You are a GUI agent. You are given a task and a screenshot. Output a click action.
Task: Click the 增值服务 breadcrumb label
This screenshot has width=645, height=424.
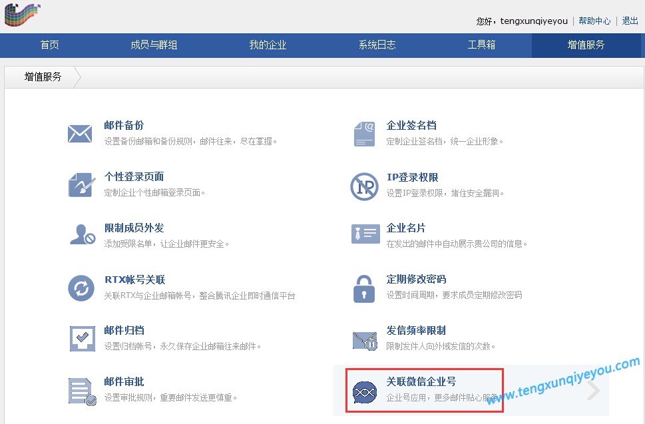tap(43, 77)
